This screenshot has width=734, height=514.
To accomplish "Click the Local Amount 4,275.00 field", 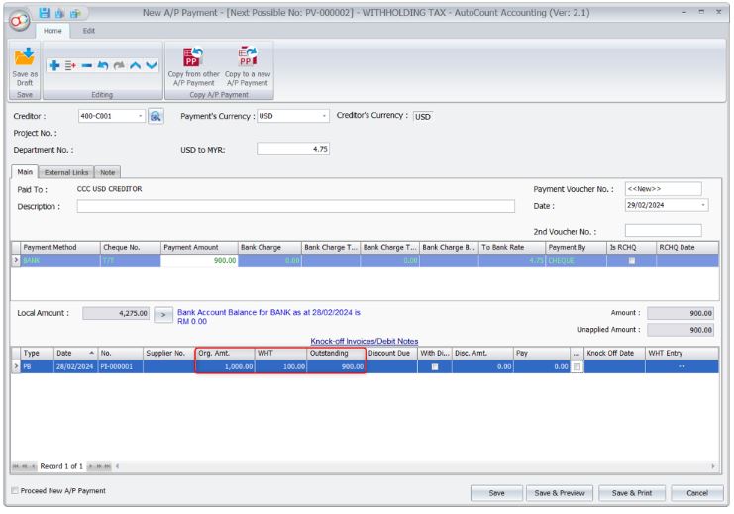I will pos(116,314).
